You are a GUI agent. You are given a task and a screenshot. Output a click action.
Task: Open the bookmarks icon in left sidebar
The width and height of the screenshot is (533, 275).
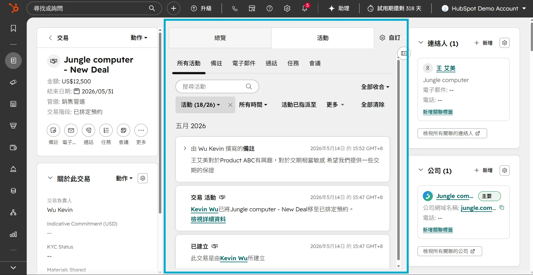(x=13, y=28)
